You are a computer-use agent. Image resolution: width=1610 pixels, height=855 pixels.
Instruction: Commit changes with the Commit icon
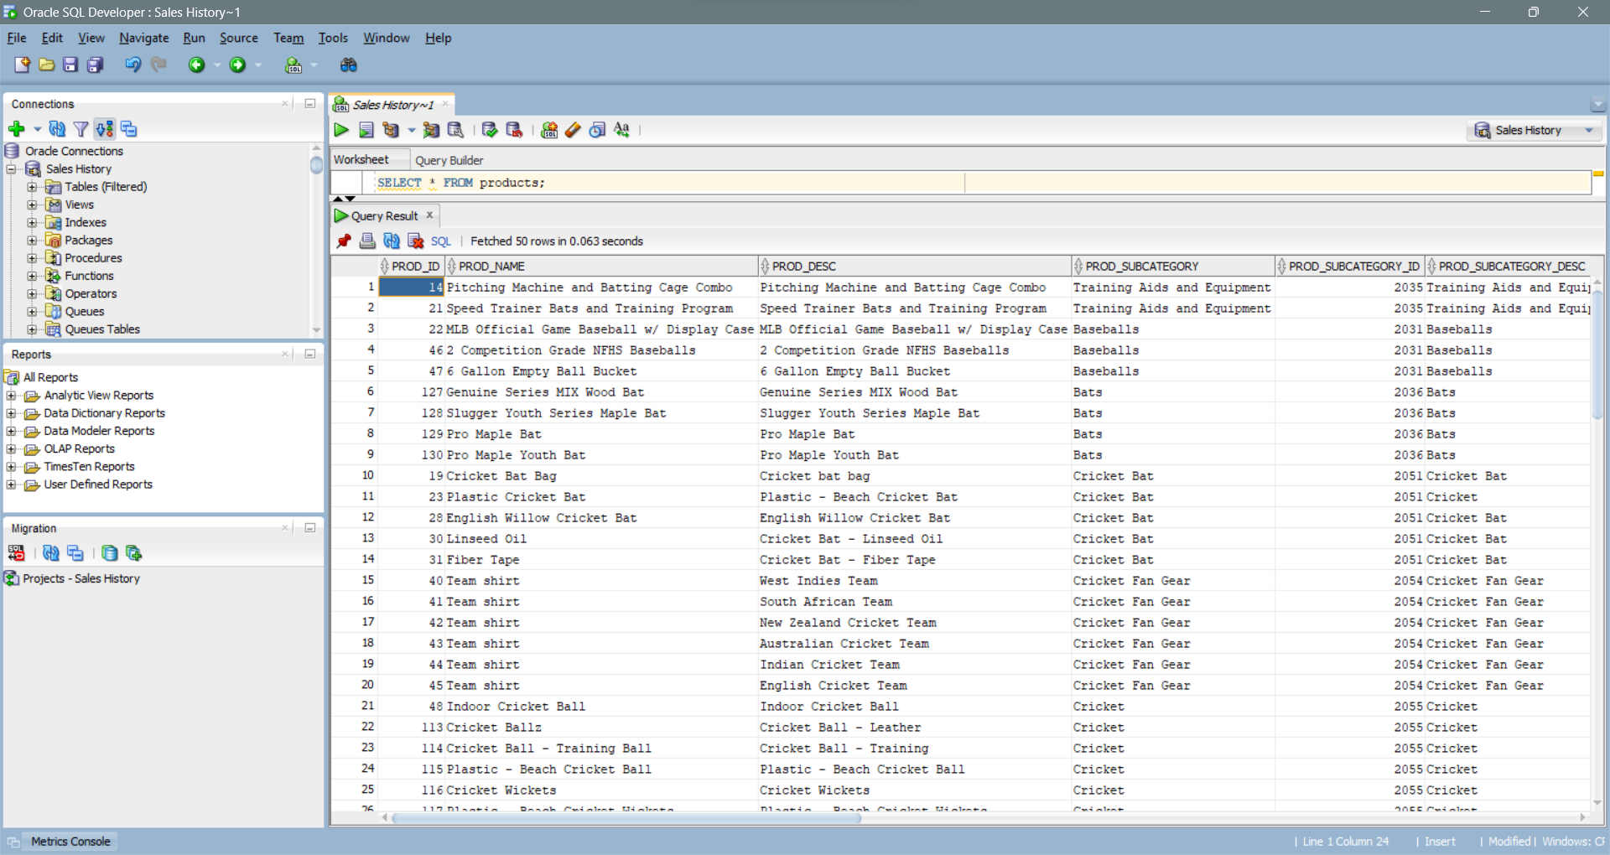tap(490, 130)
